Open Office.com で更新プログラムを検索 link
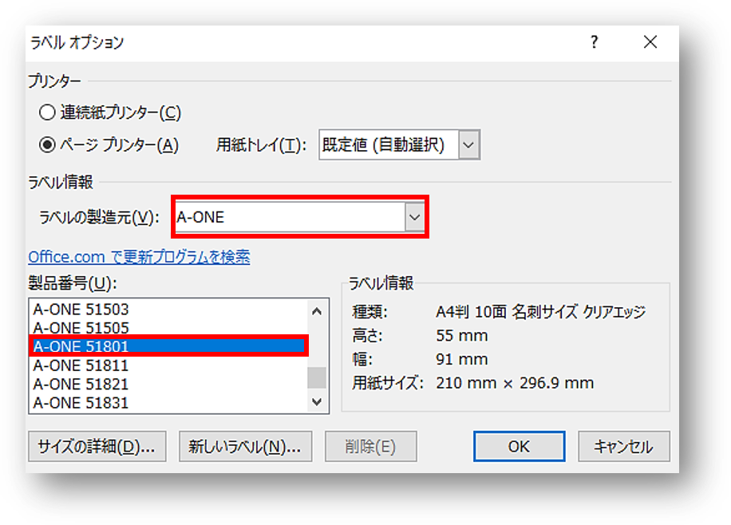This screenshot has width=731, height=525. click(x=139, y=257)
